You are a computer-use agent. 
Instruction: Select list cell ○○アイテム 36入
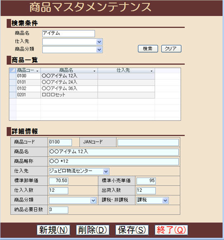pos(69,89)
